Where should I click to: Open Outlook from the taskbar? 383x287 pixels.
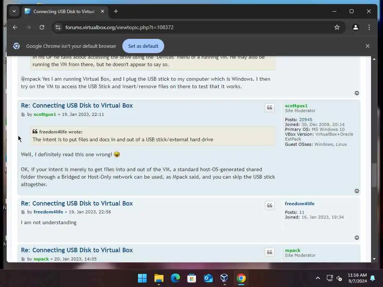tap(208, 278)
